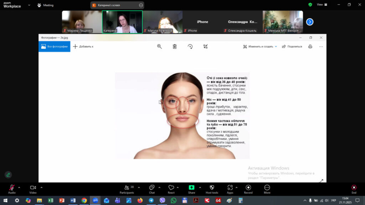
Task: Open the "Изменить и создать" dropdown
Action: pos(260,46)
